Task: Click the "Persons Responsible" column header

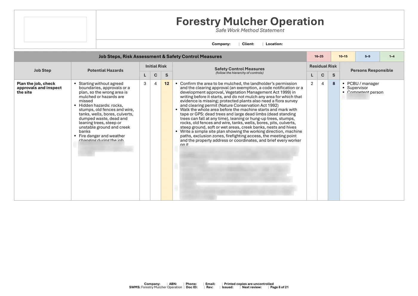Action: coord(372,71)
